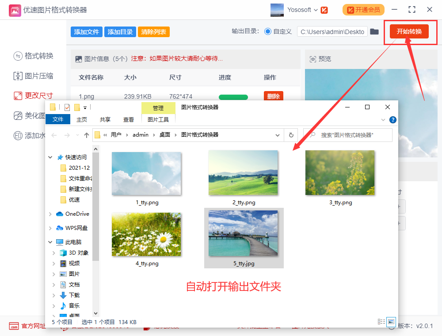The width and height of the screenshot is (442, 336).
Task: Select the 图片压缩 sidebar tool
Action: [x=34, y=76]
